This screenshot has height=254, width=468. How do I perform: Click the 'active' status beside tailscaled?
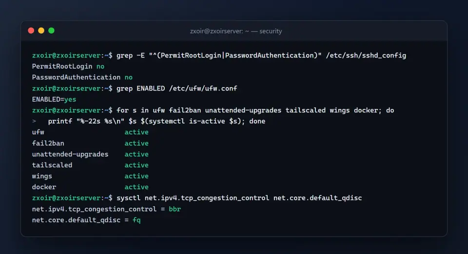136,165
